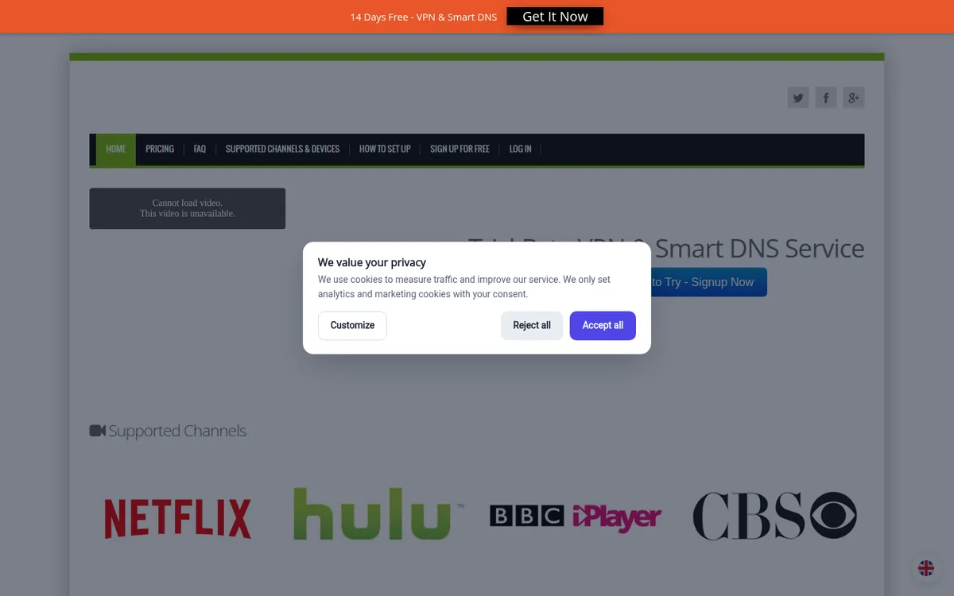Click the '14 Days Free - VPN & Smart DNS' text
Screen dimensions: 954x596
[x=424, y=17]
